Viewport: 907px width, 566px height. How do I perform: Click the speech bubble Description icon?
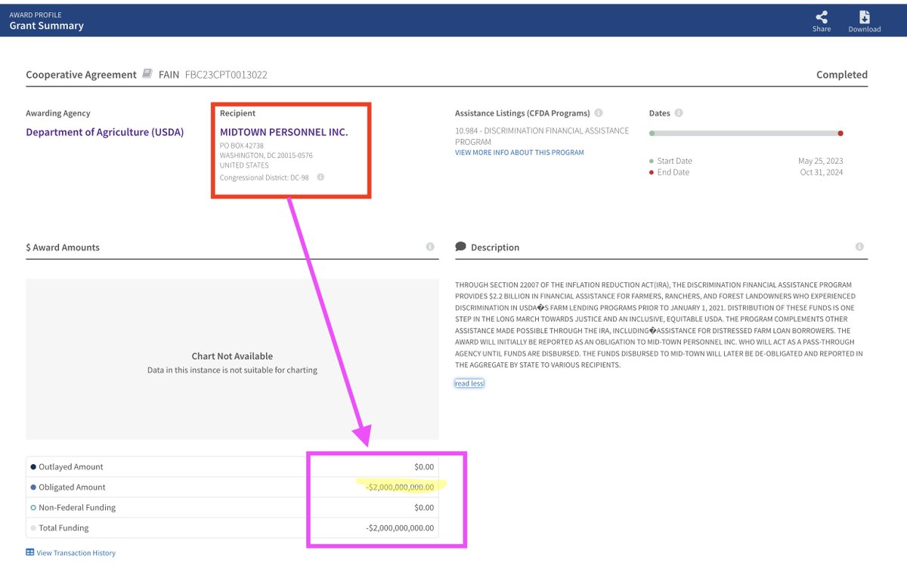tap(460, 247)
